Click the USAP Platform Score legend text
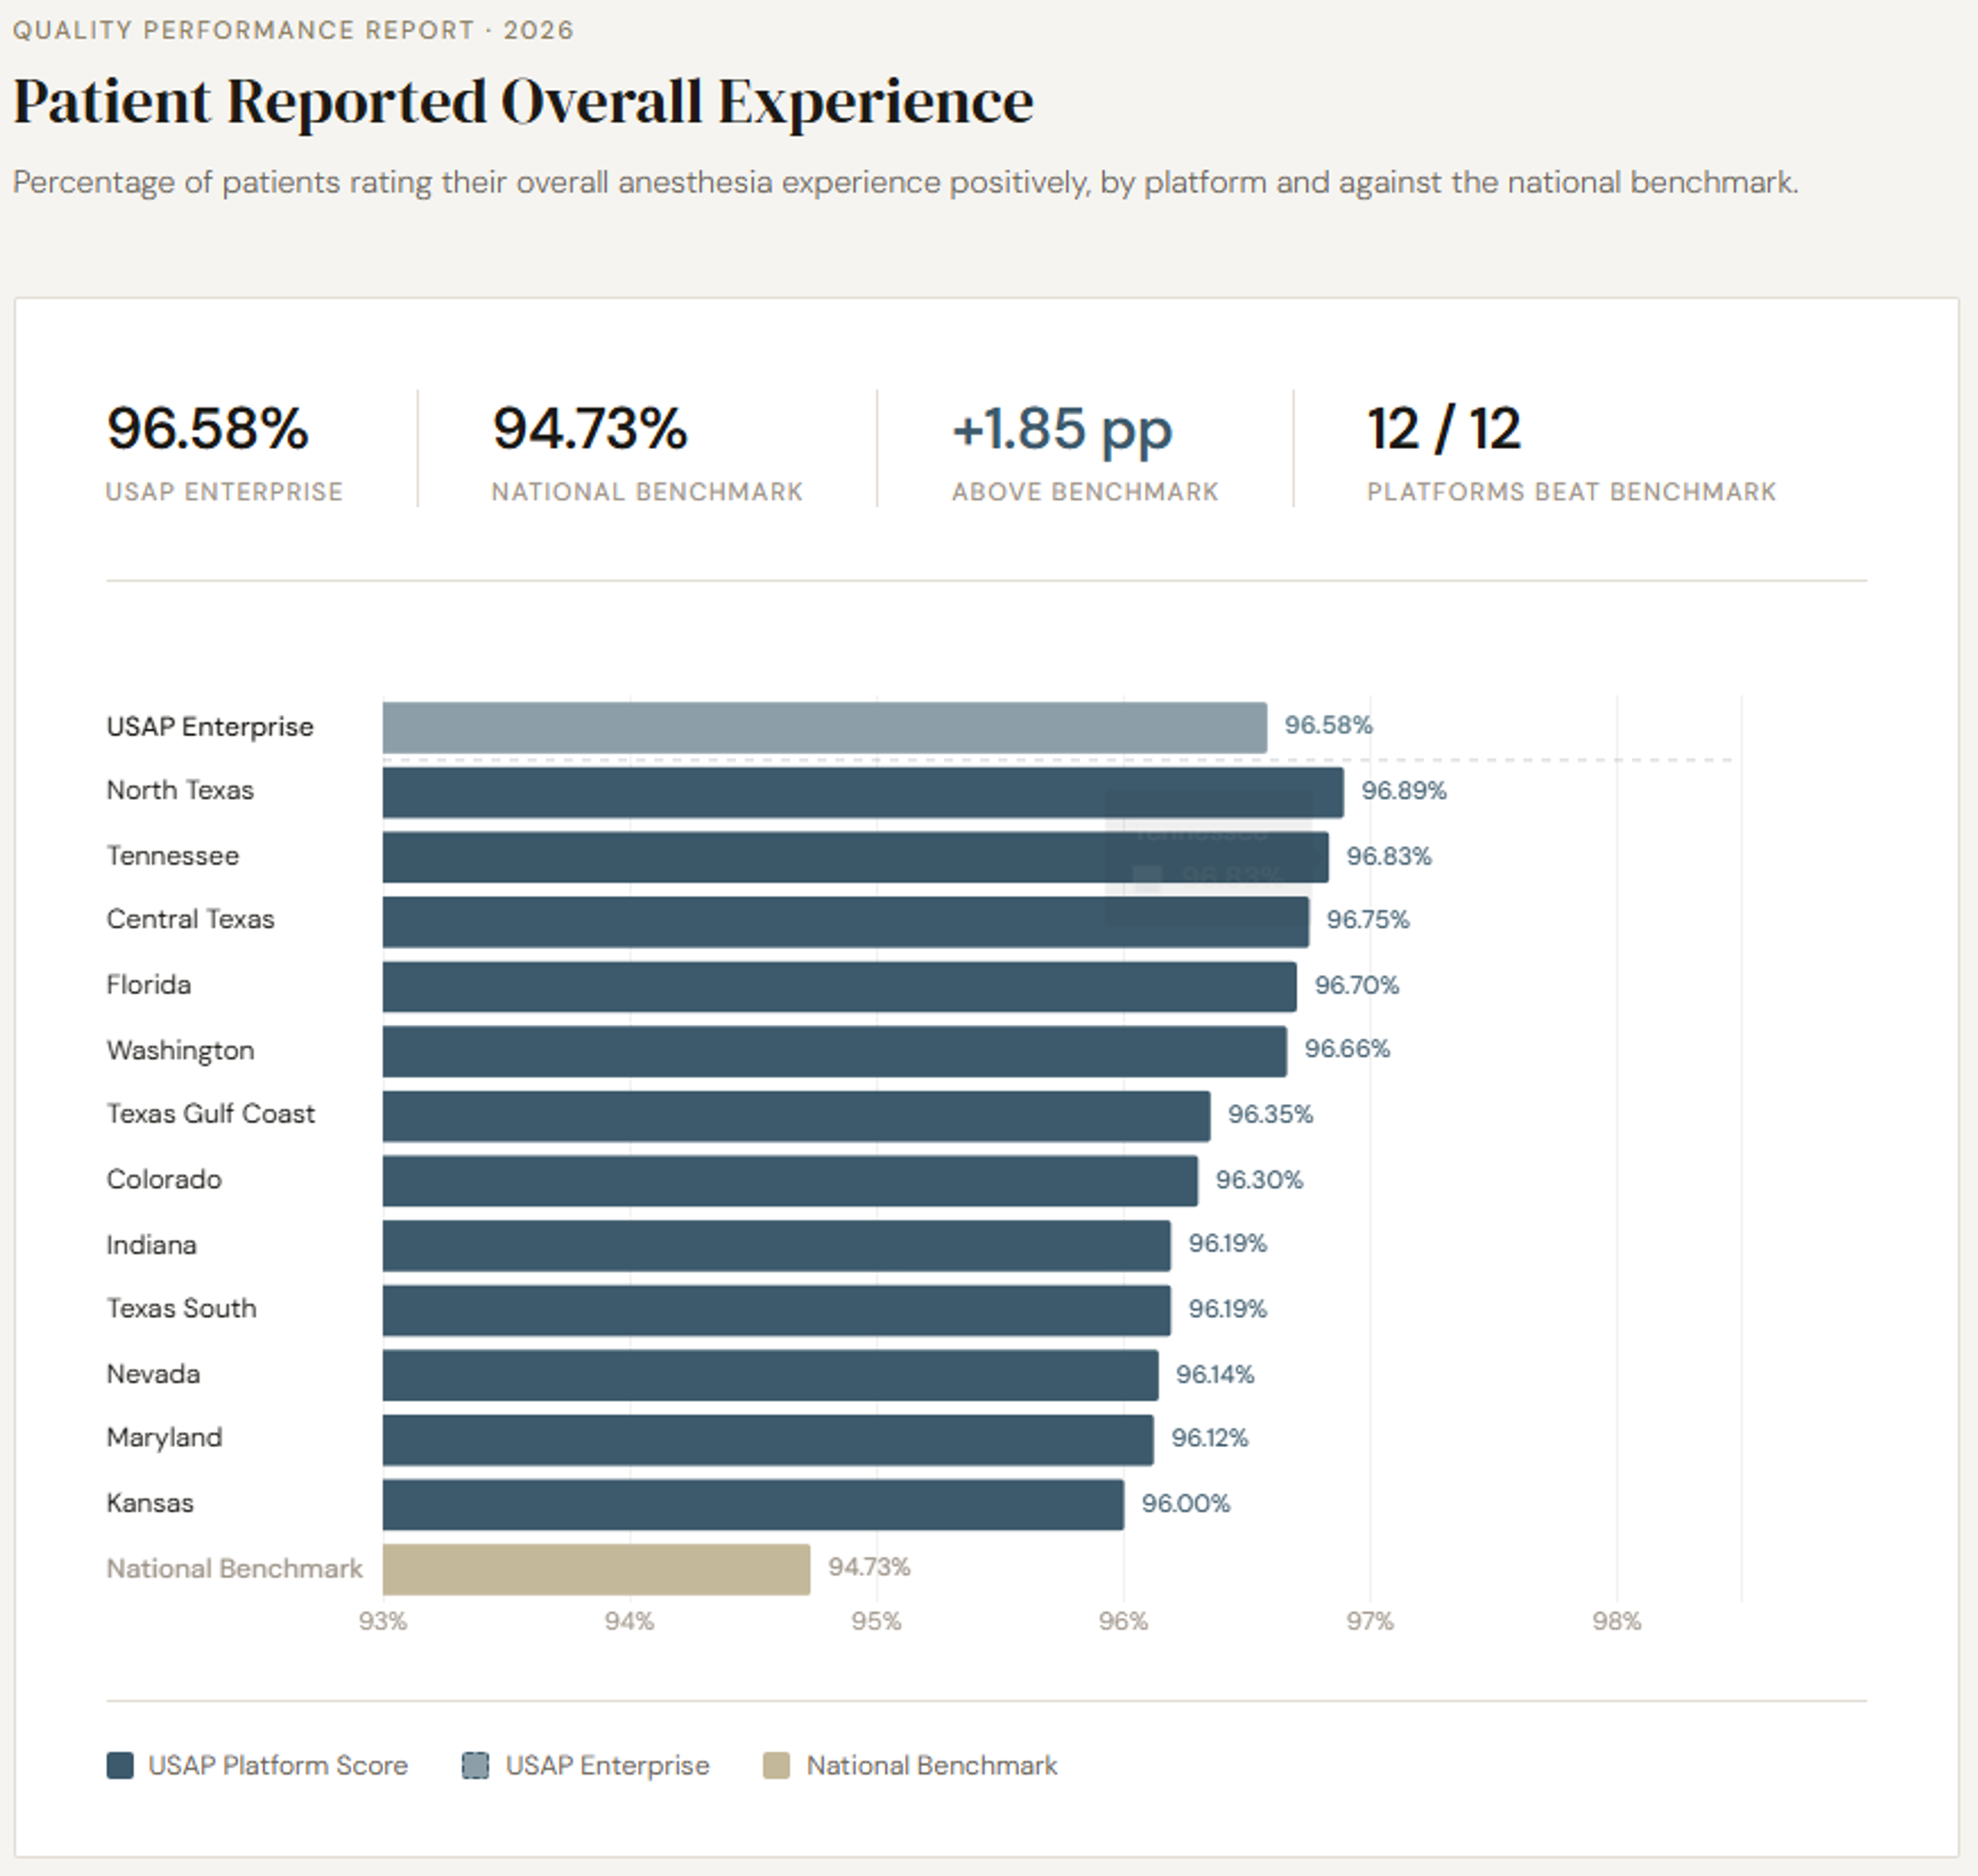 pos(278,1765)
